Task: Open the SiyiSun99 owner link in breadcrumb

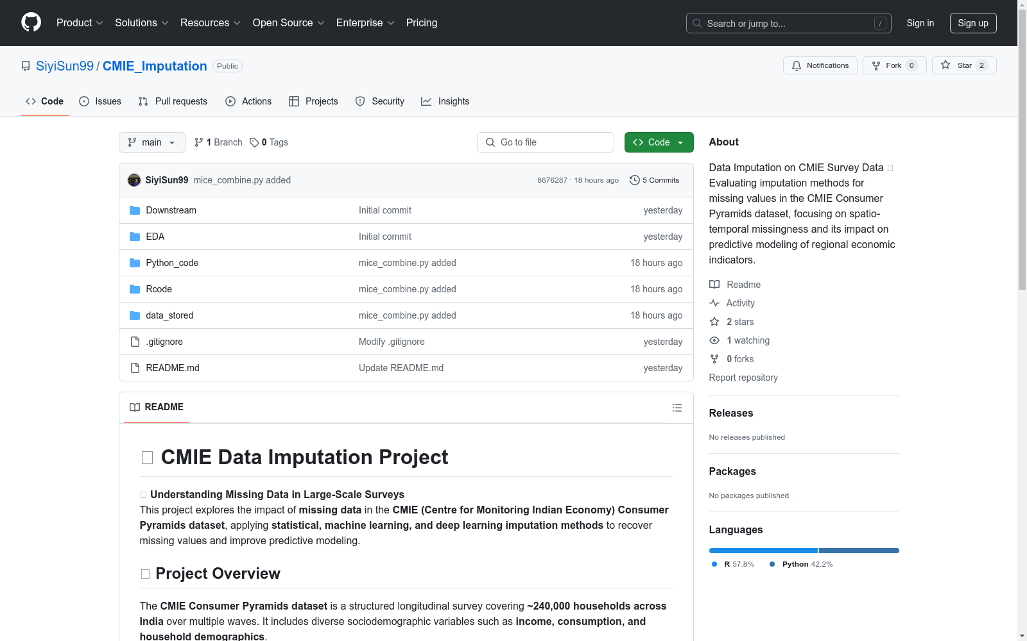Action: [65, 66]
